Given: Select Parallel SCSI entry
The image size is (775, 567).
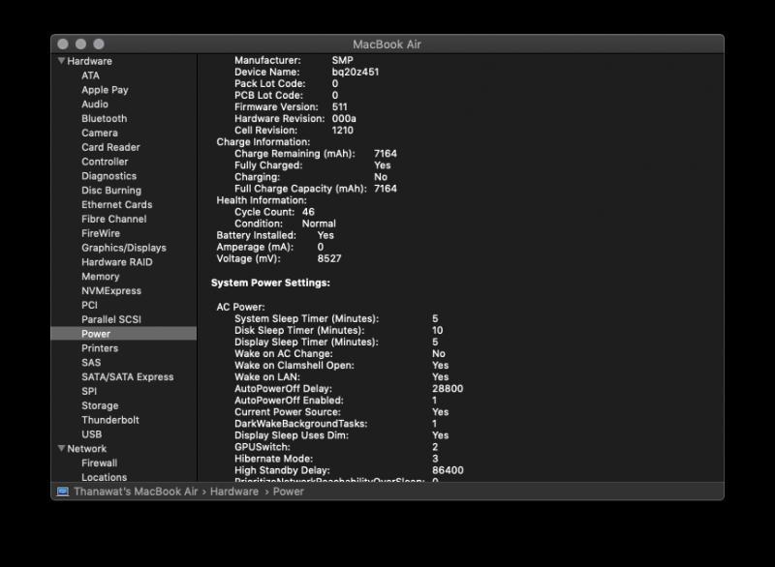Looking at the screenshot, I should (111, 319).
